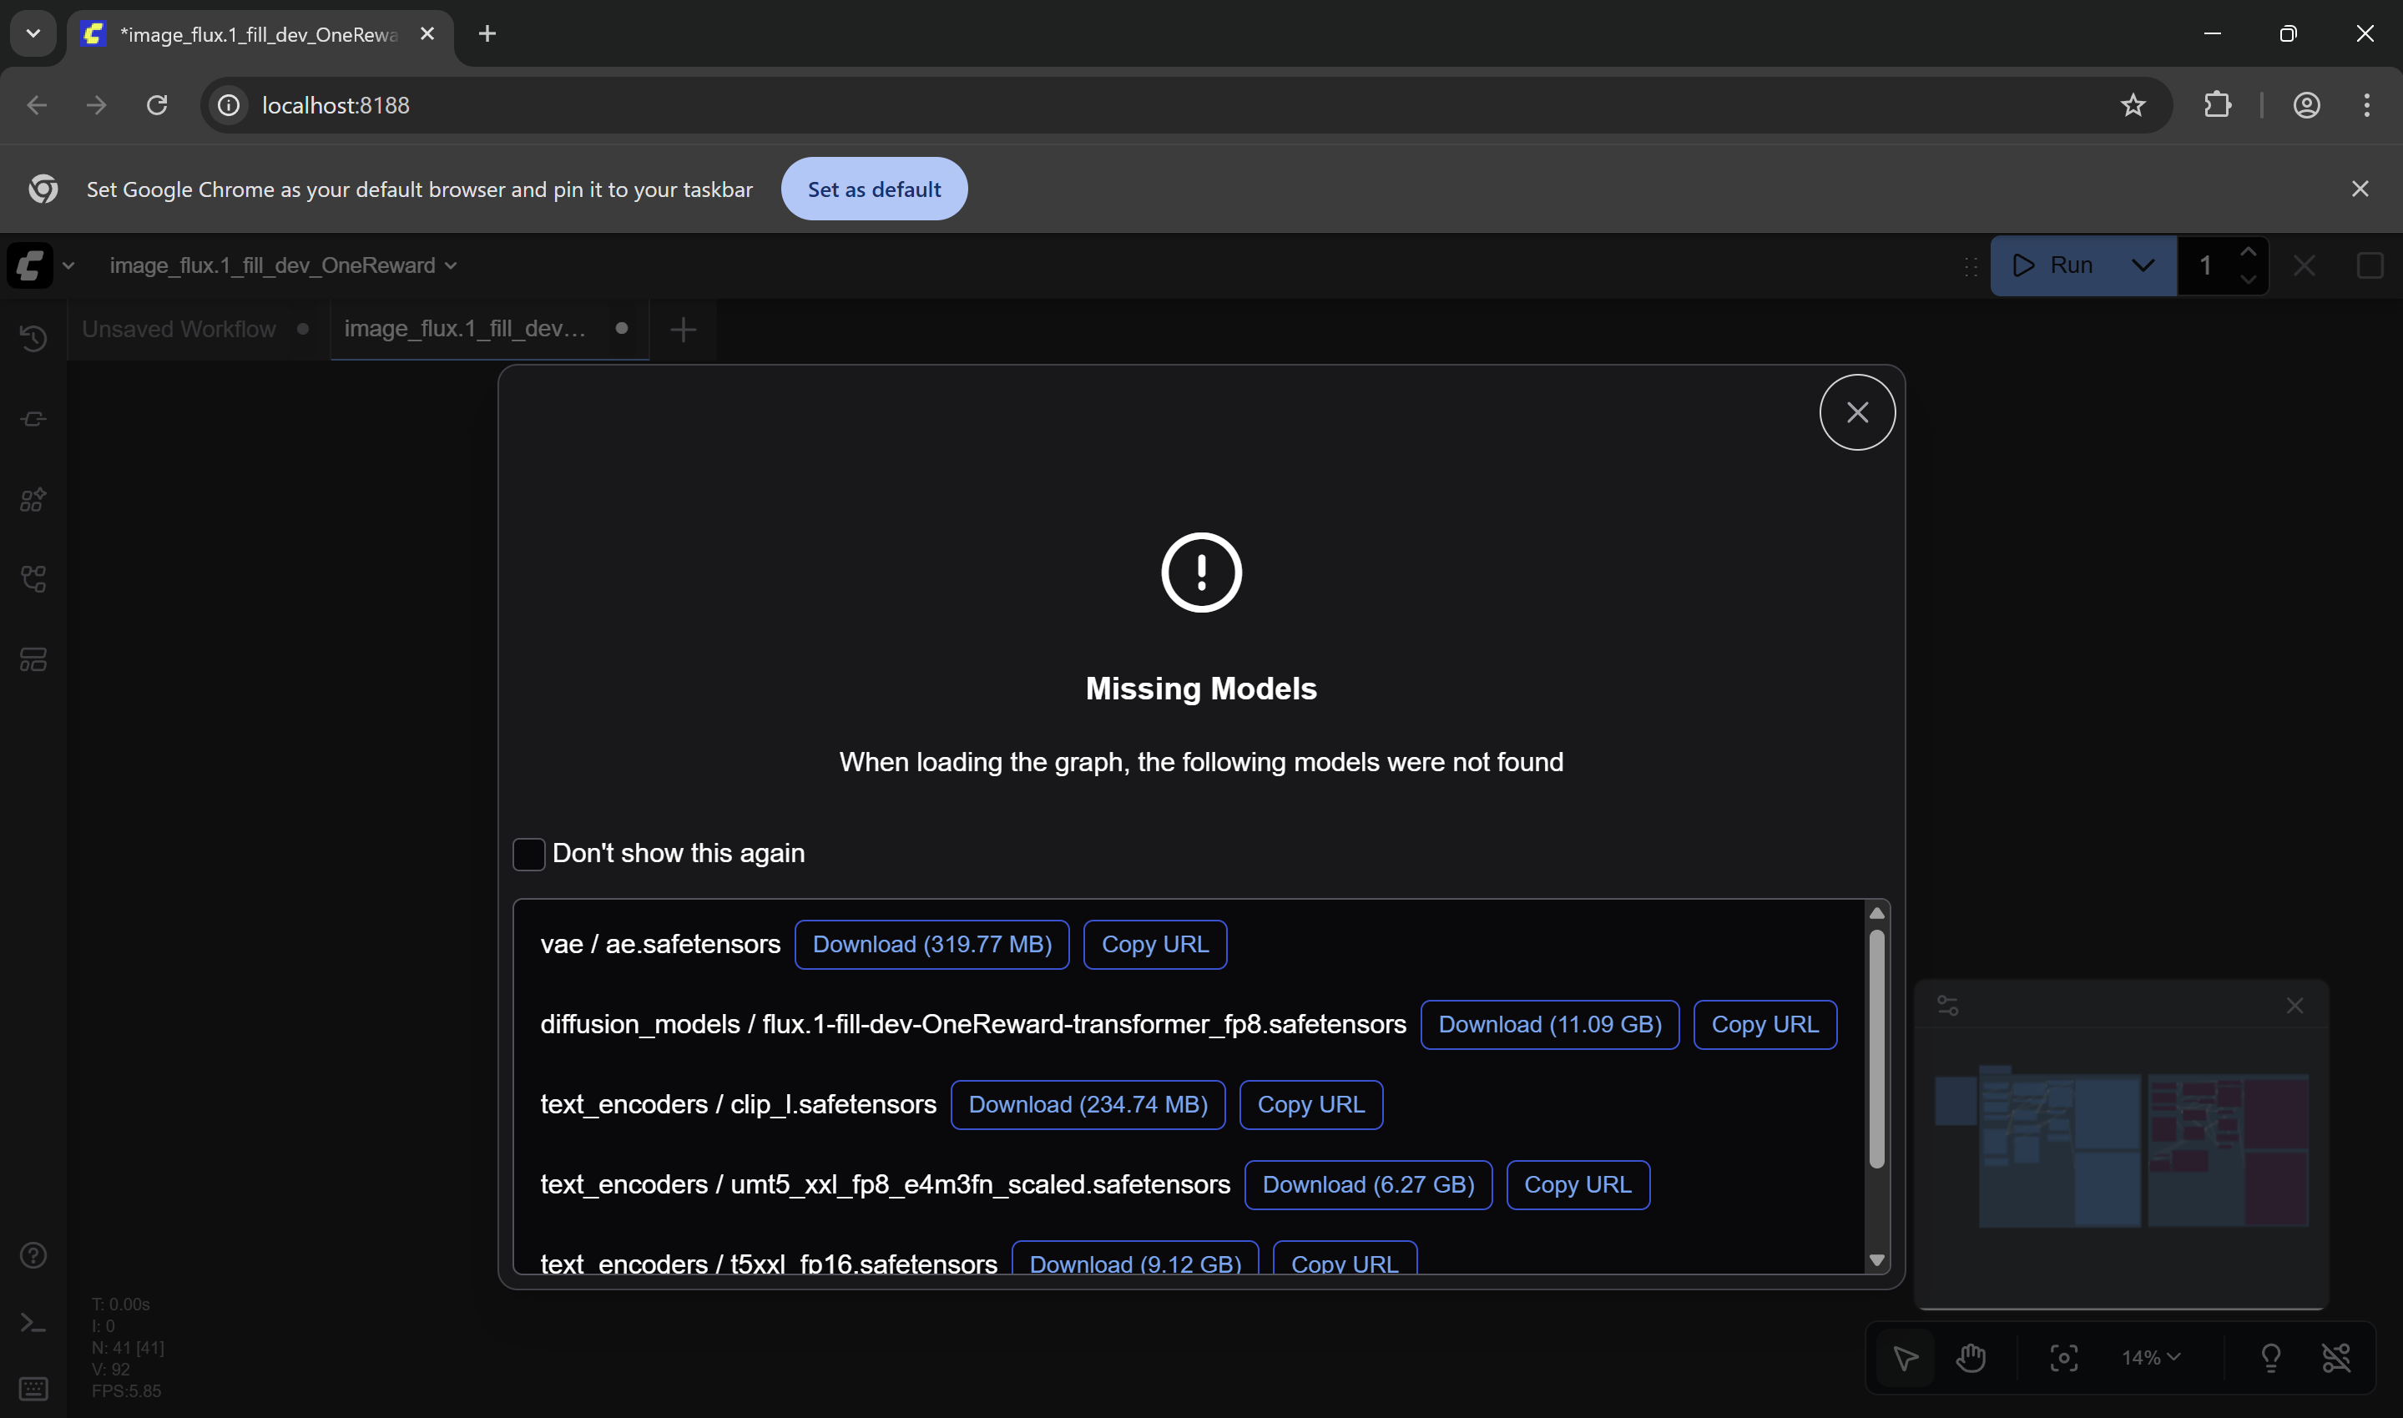2403x1418 pixels.
Task: Open the 14% zoom level dropdown
Action: click(x=2151, y=1358)
